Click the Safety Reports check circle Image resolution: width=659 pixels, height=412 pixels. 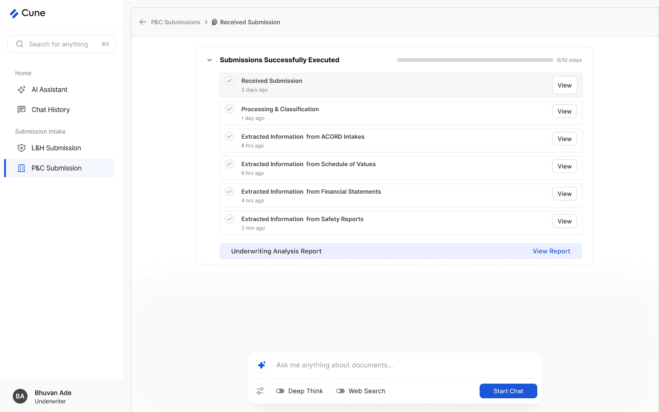[230, 219]
